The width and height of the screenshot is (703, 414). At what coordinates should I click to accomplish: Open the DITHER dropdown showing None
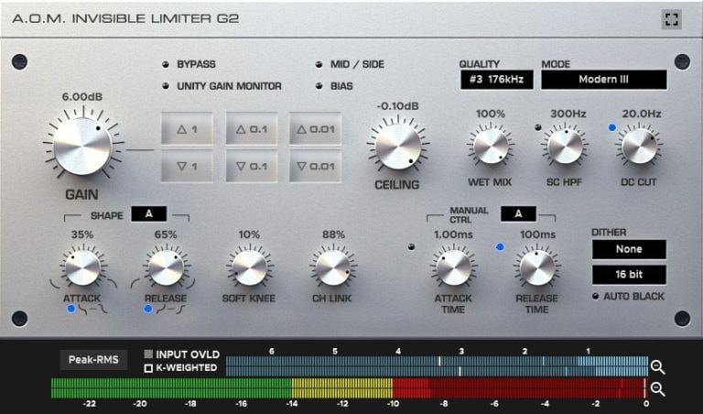[x=629, y=249]
